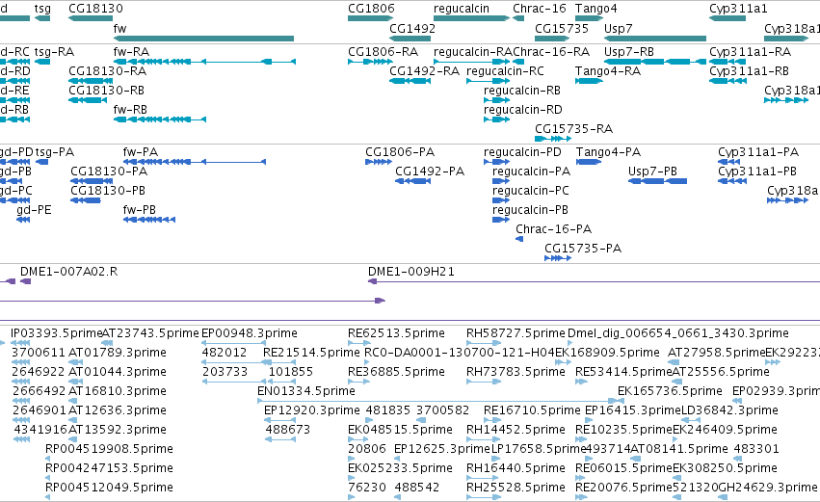Image resolution: width=820 pixels, height=502 pixels.
Task: Select the IP03393.5prime EST label
Action: pos(57,333)
